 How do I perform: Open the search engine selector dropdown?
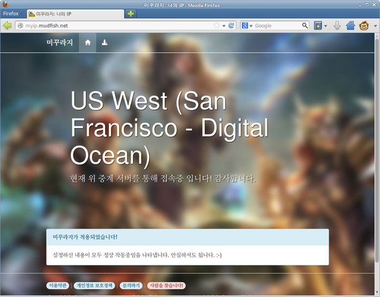point(251,26)
